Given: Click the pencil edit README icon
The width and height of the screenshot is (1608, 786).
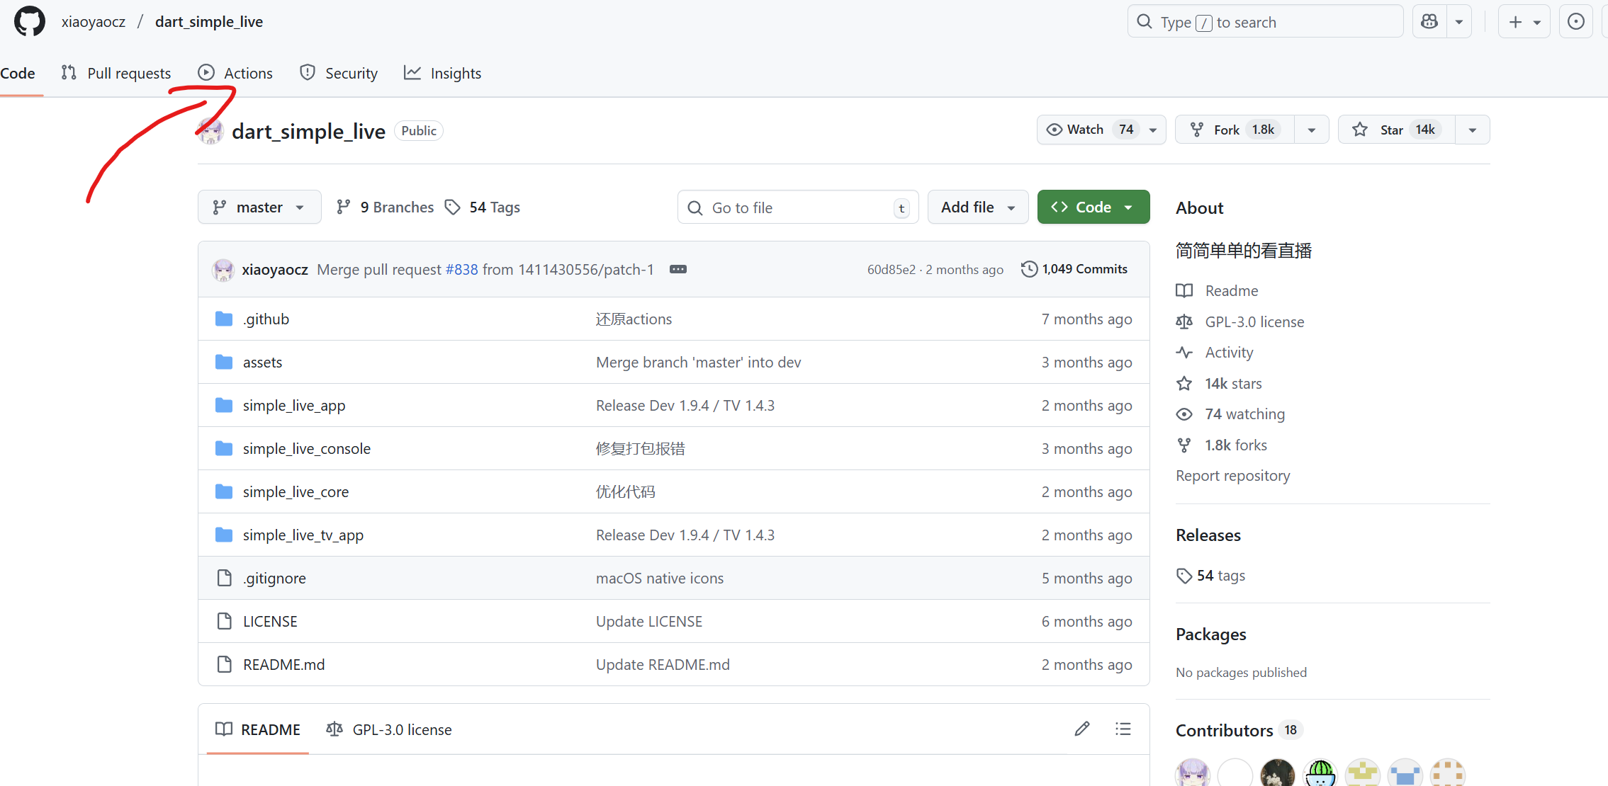Looking at the screenshot, I should click(1081, 729).
